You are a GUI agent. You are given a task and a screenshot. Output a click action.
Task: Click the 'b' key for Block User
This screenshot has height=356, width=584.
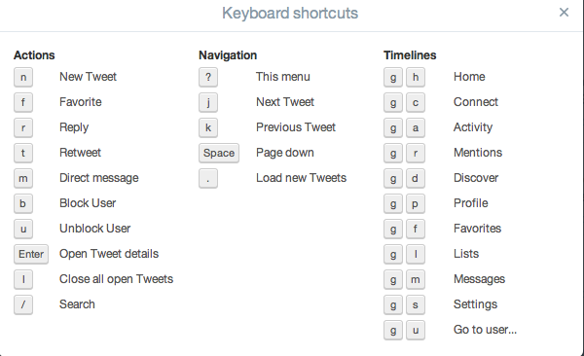[23, 203]
